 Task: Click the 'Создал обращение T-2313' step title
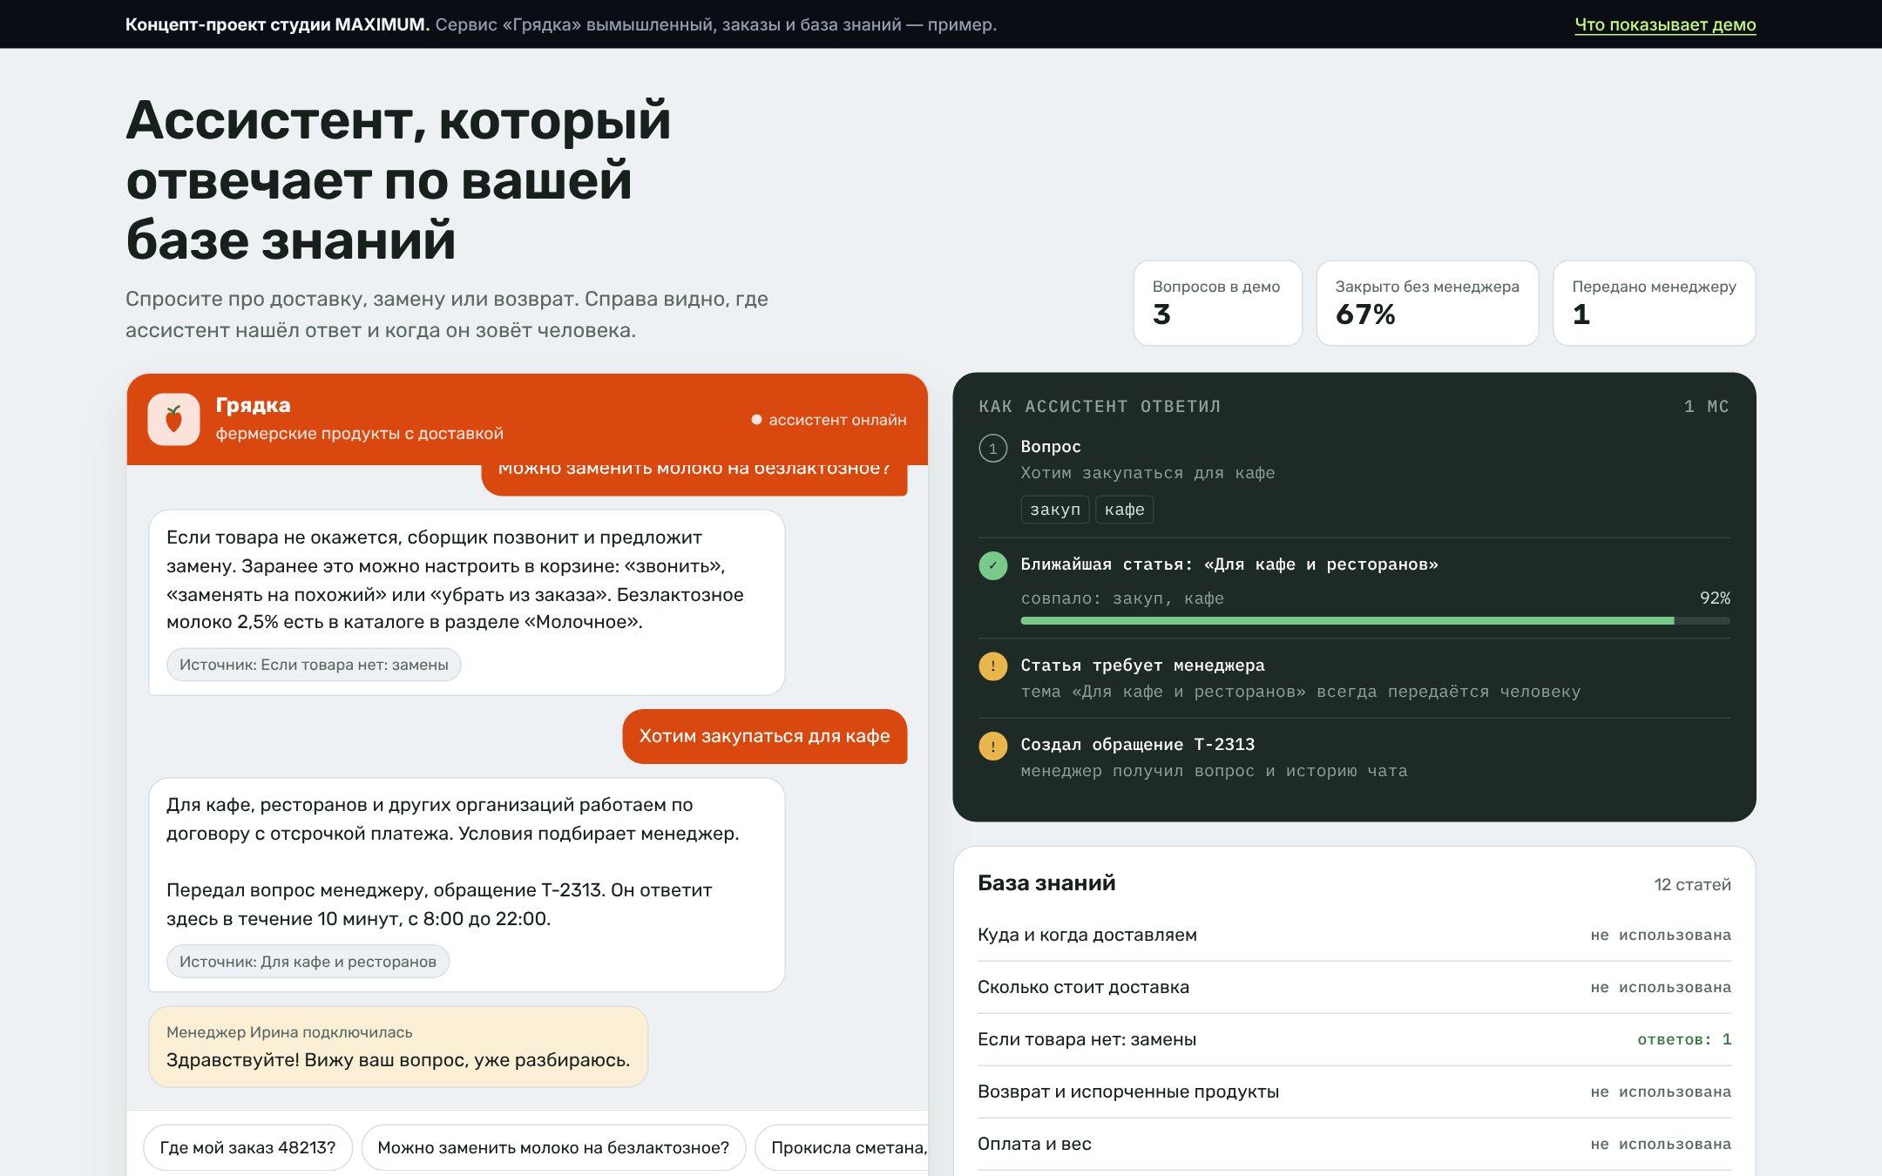point(1137,745)
